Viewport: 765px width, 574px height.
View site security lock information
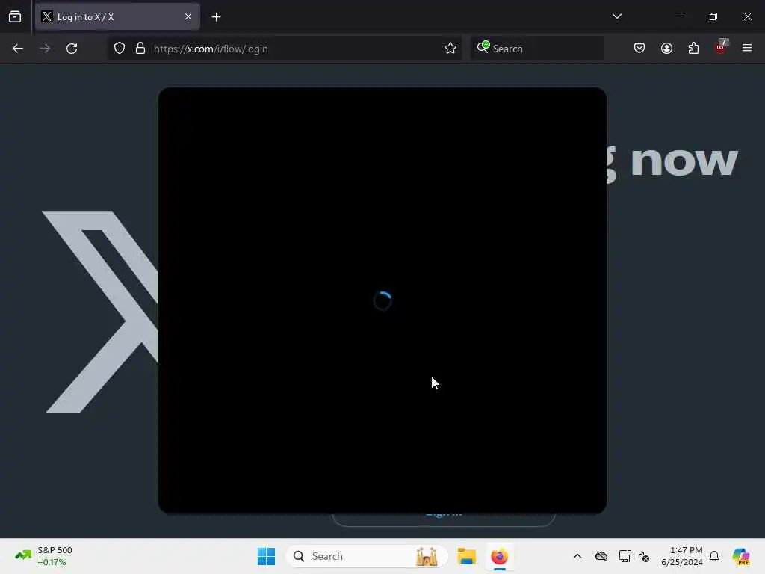[140, 49]
